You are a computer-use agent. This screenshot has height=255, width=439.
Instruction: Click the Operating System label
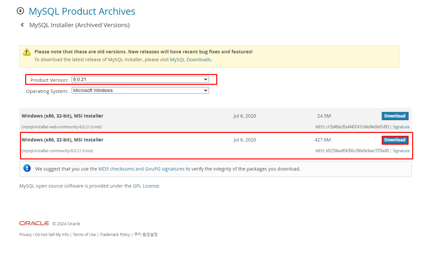coord(47,91)
